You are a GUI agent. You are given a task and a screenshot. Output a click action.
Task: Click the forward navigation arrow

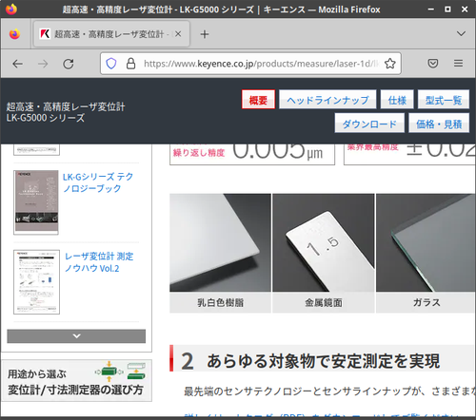(43, 64)
